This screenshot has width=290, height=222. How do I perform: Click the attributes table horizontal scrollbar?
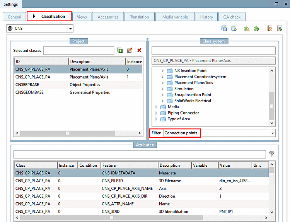[111, 218]
